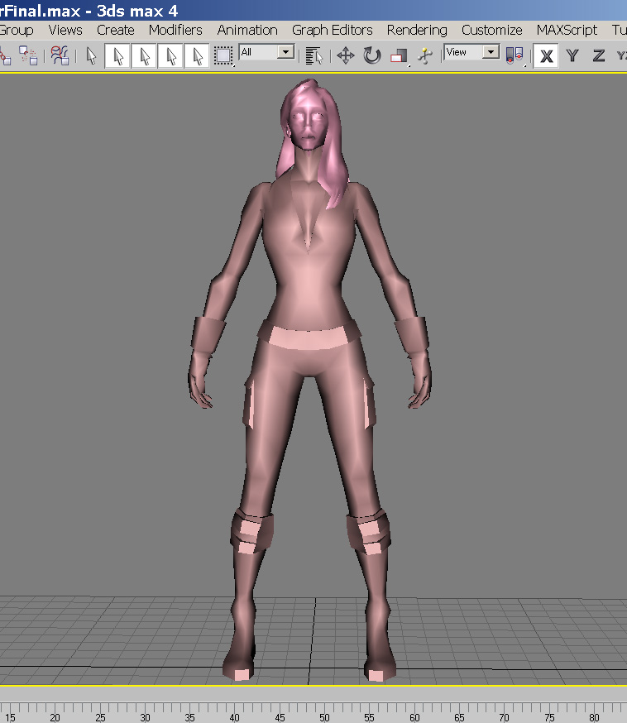Expand the 'All' selection filter dropdown
Image resolution: width=627 pixels, height=723 pixels.
pyautogui.click(x=285, y=52)
